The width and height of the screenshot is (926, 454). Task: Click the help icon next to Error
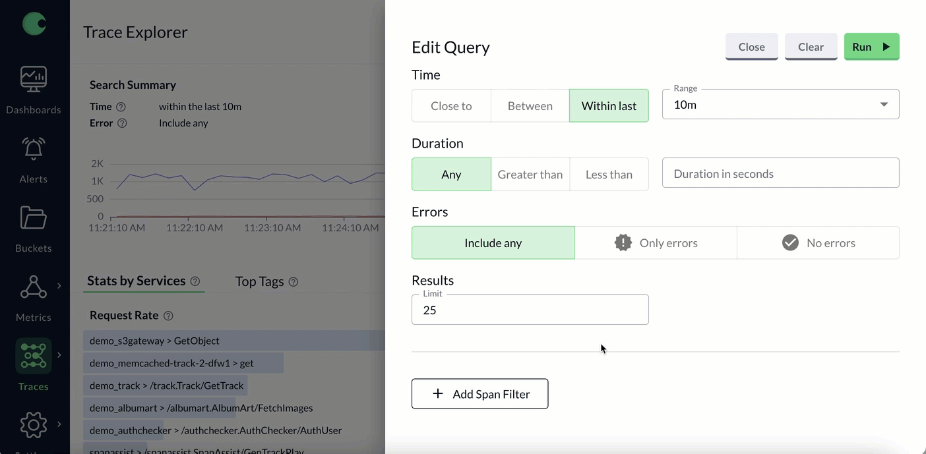click(x=122, y=123)
